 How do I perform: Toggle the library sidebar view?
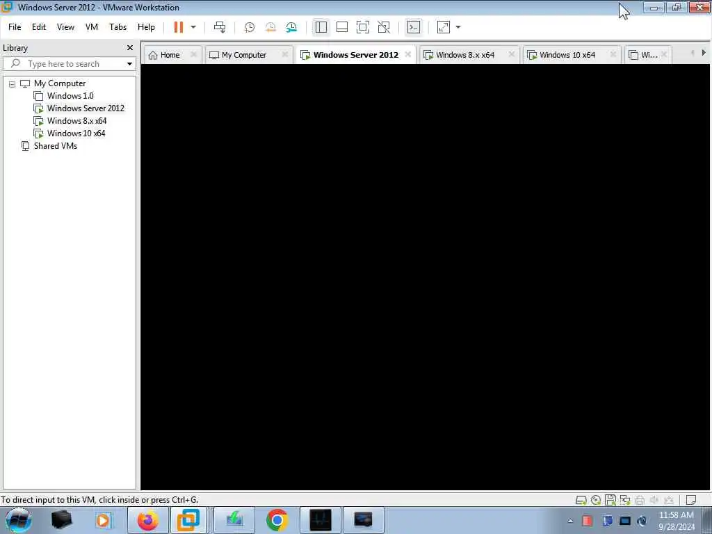pyautogui.click(x=321, y=27)
